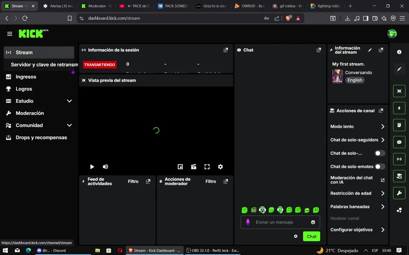The image size is (409, 255).
Task: Click the purple microphone icon in chat input
Action: (x=248, y=222)
